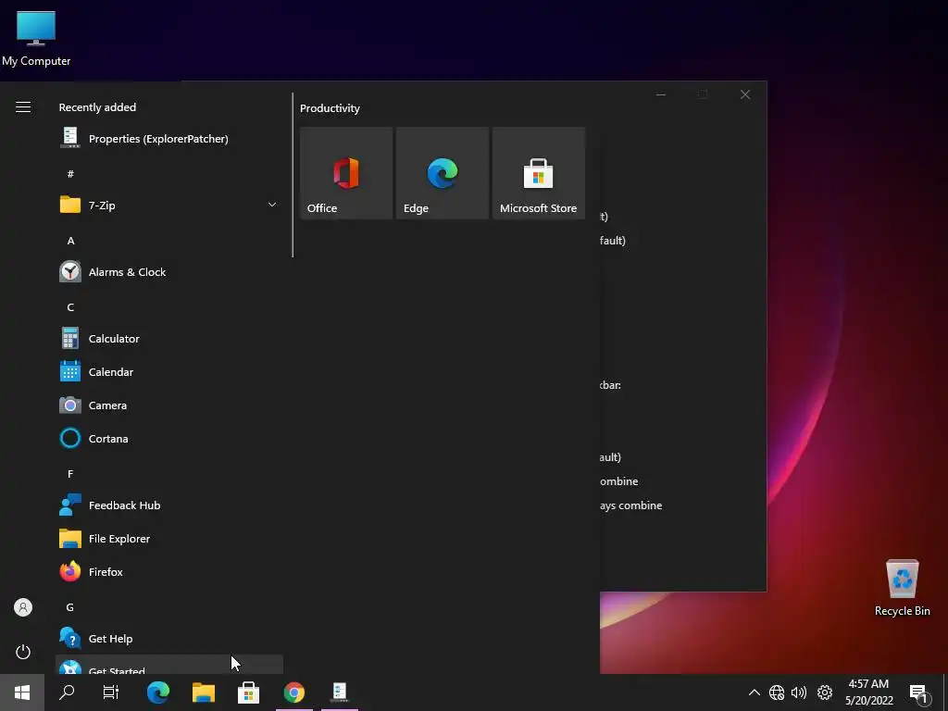
Task: Open the notification Action Center icon
Action: tap(918, 692)
